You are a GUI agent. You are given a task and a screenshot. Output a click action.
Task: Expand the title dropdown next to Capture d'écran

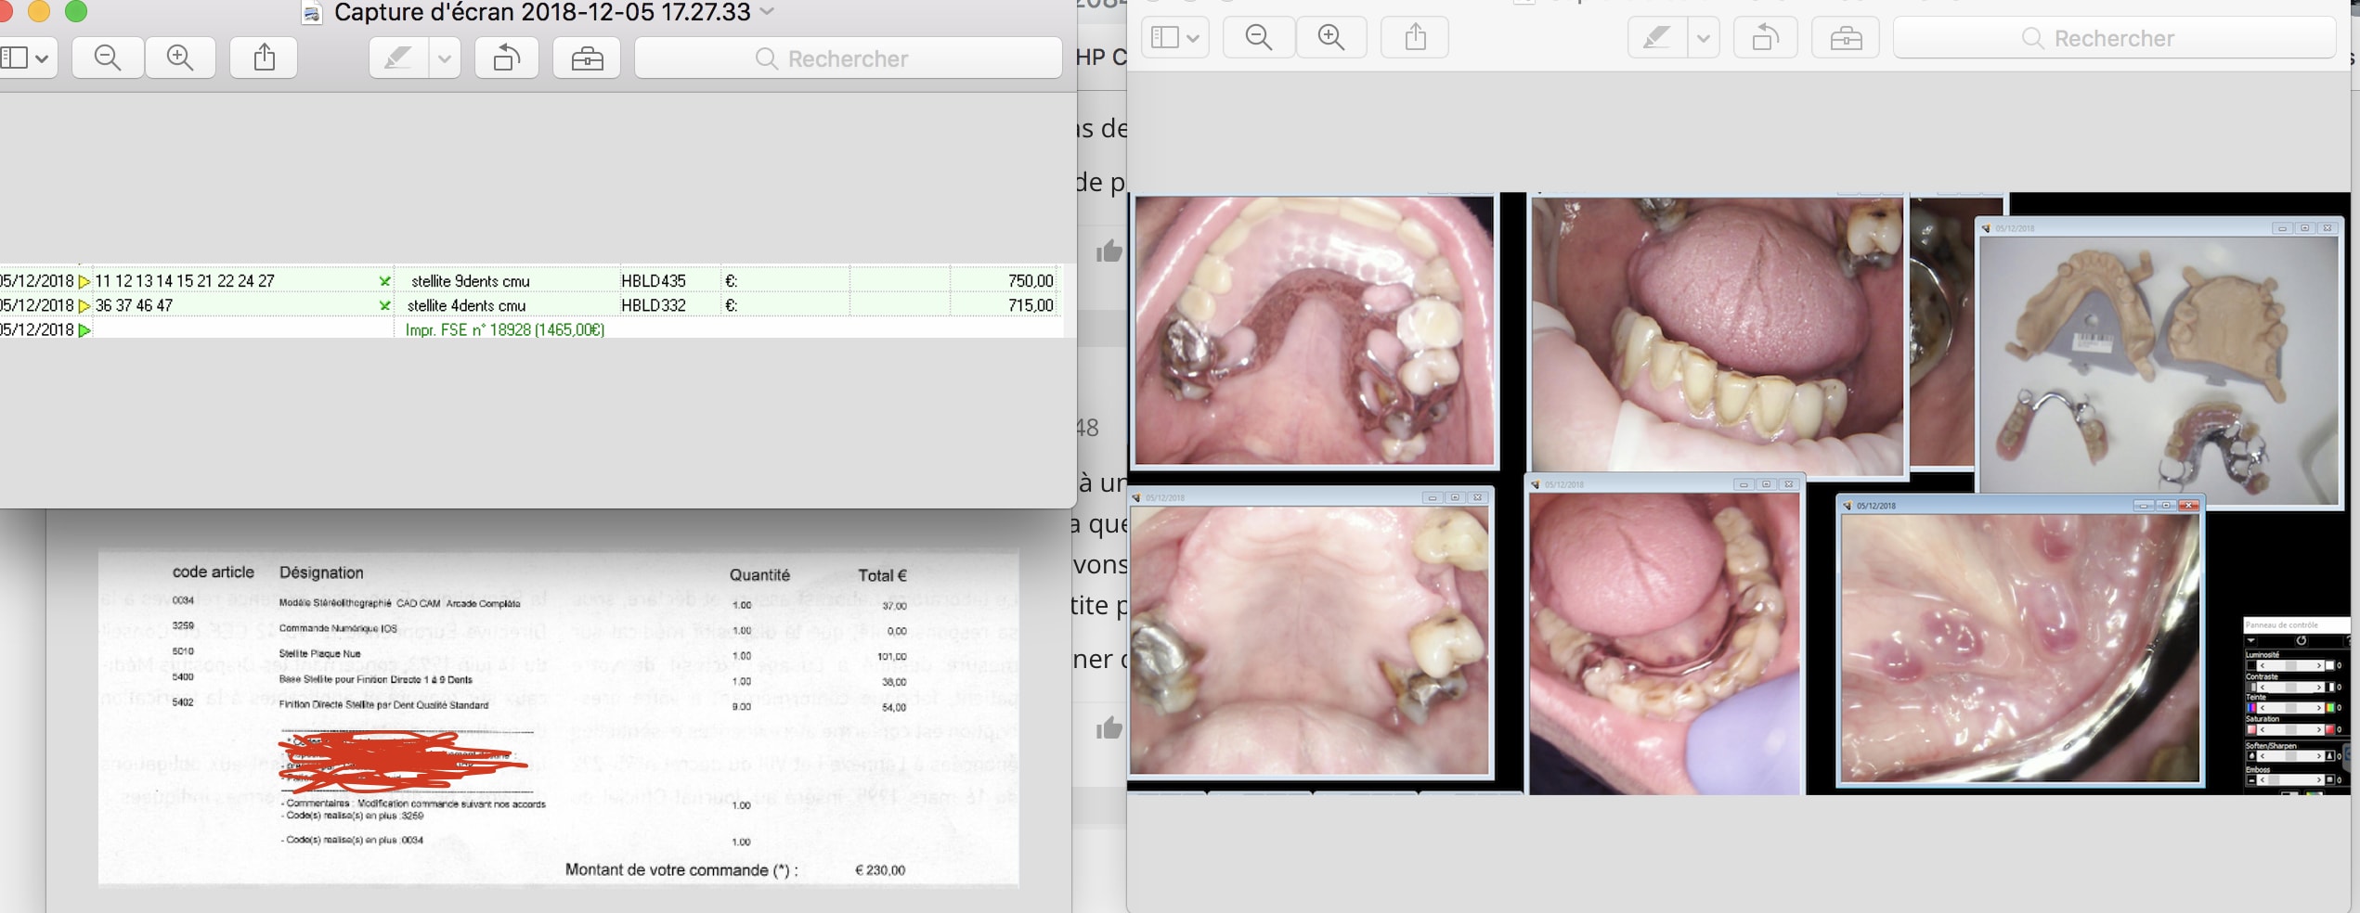tap(767, 12)
